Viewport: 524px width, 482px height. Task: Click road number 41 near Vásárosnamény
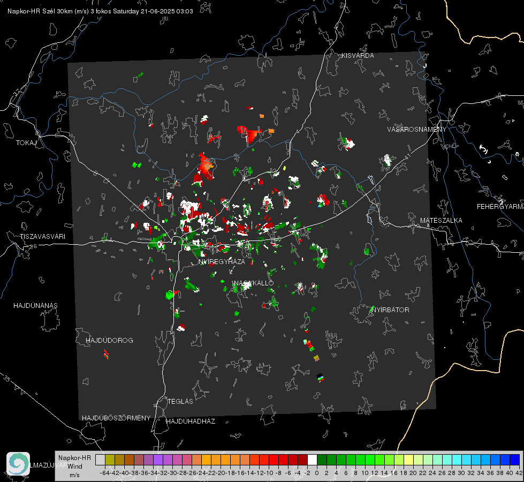point(407,156)
